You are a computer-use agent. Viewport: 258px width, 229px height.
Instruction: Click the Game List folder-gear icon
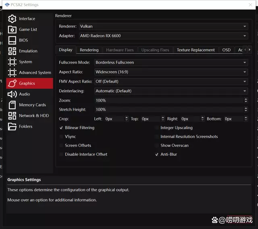[x=12, y=29]
